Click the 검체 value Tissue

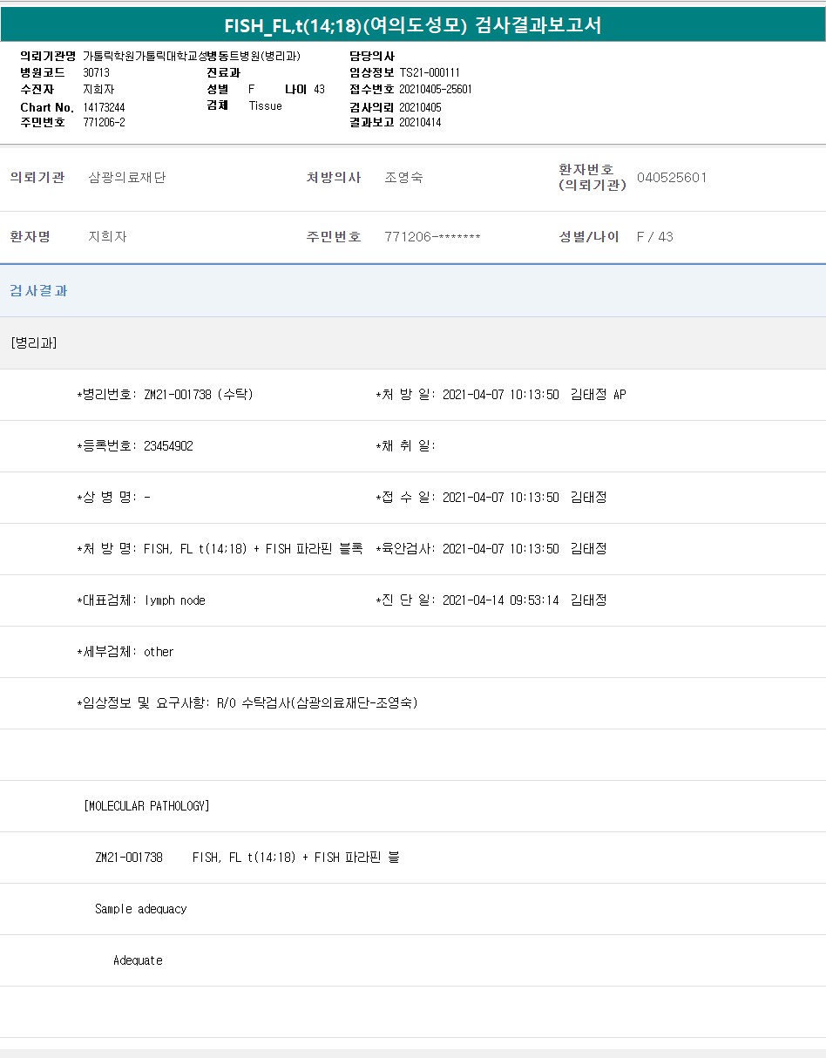coord(265,106)
